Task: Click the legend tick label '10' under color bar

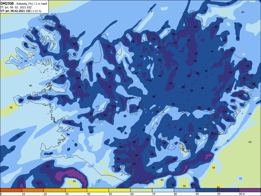Action: pyautogui.click(x=23, y=194)
